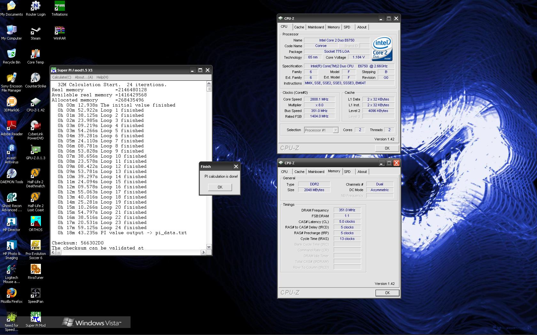The width and height of the screenshot is (537, 335).
Task: Launch RivaTuner desktop icon
Action: pyautogui.click(x=35, y=272)
